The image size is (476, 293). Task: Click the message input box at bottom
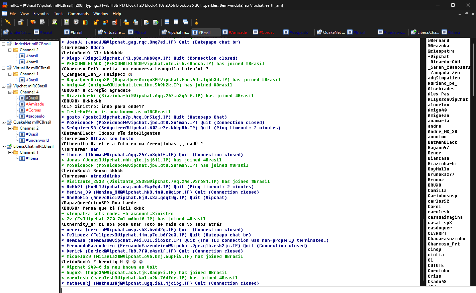pyautogui.click(x=240, y=290)
